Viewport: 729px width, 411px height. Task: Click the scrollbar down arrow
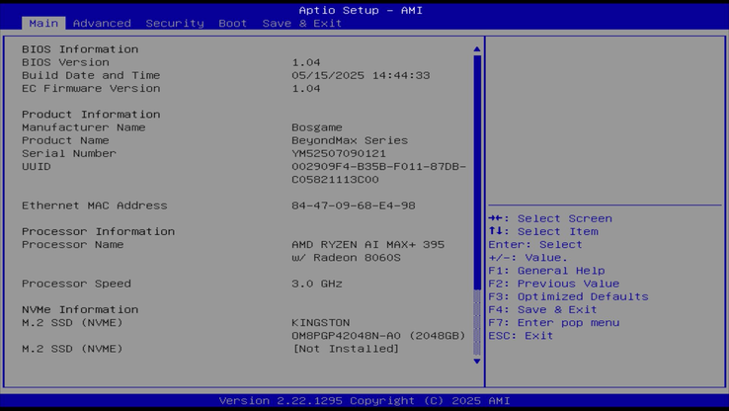pos(476,361)
